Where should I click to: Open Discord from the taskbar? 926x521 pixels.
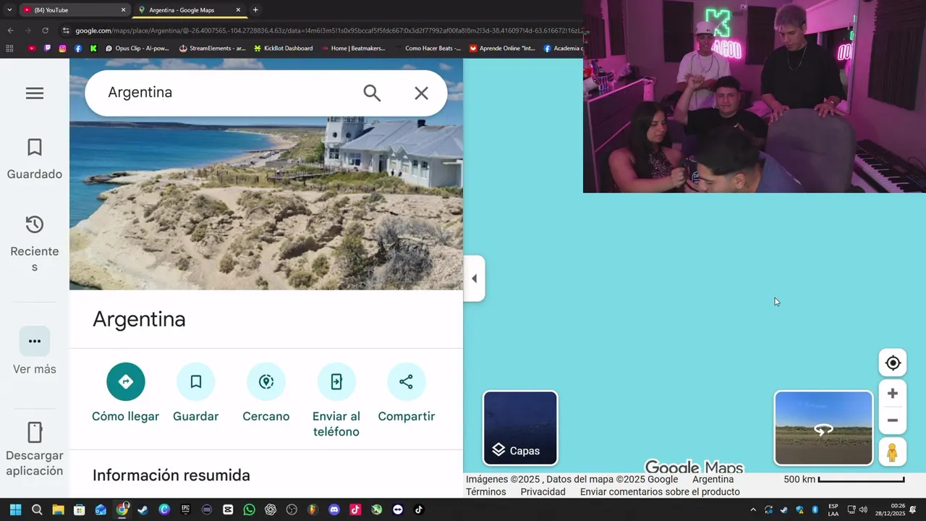tap(334, 509)
